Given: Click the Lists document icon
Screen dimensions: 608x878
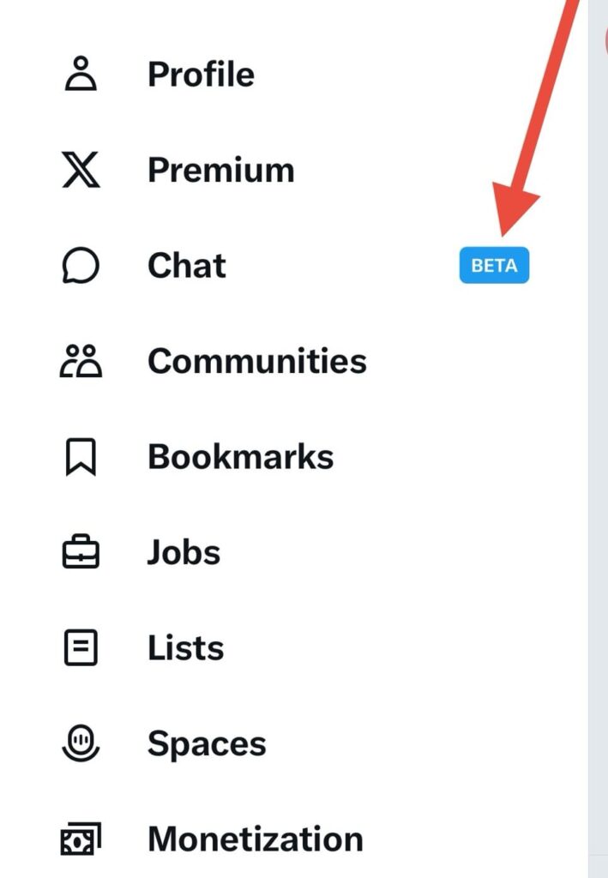Looking at the screenshot, I should (x=81, y=648).
